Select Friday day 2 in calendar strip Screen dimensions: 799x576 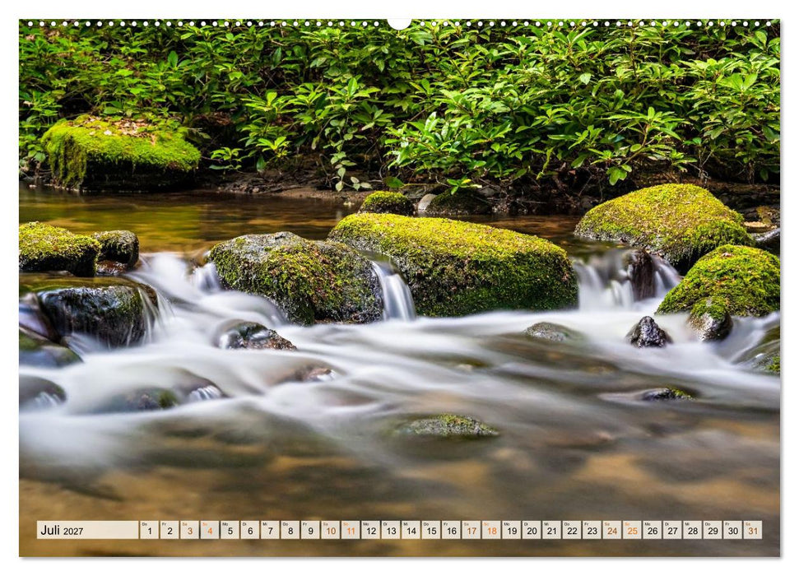point(170,530)
